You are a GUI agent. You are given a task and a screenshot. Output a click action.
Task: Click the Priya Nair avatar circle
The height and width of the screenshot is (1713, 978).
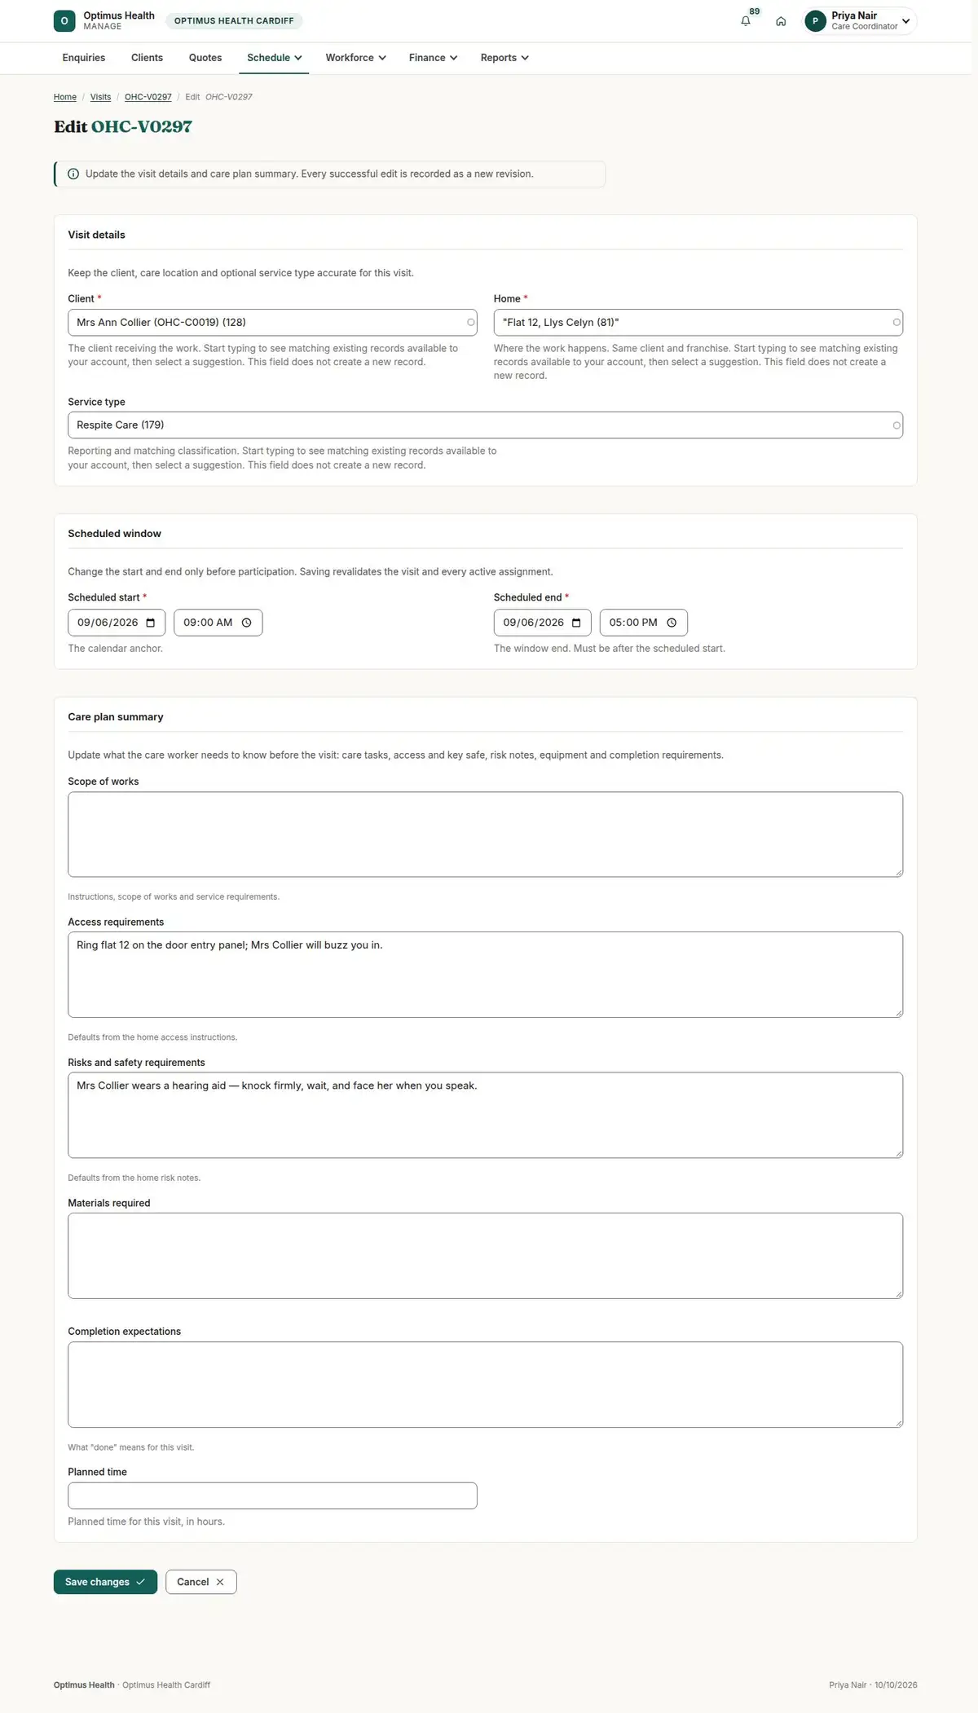point(815,21)
